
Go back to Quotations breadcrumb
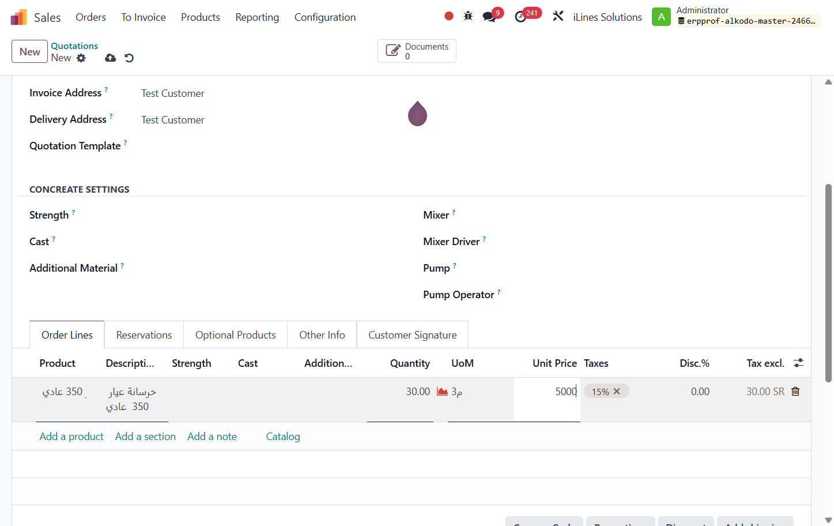74,46
